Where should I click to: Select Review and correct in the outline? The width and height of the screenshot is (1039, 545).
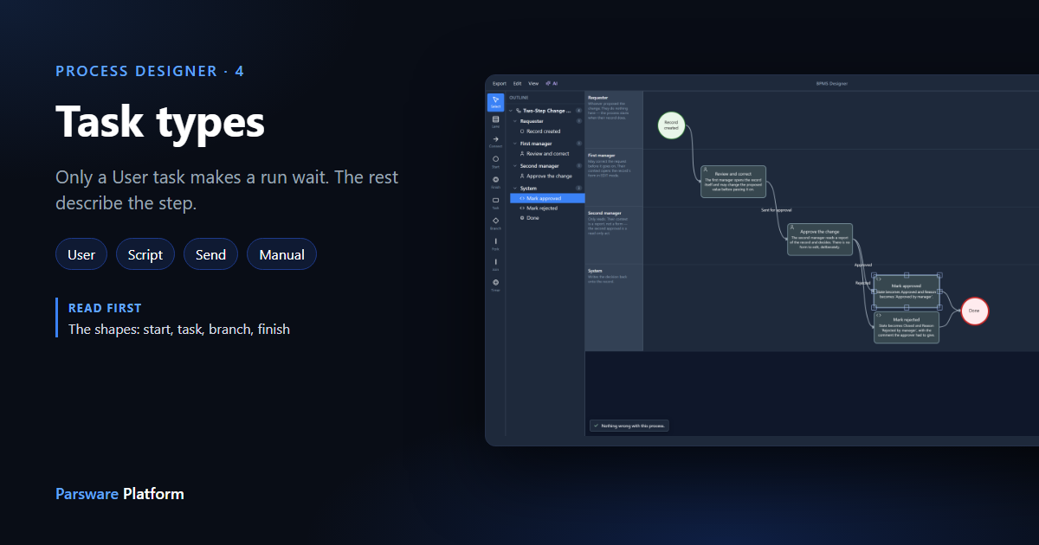(x=548, y=154)
